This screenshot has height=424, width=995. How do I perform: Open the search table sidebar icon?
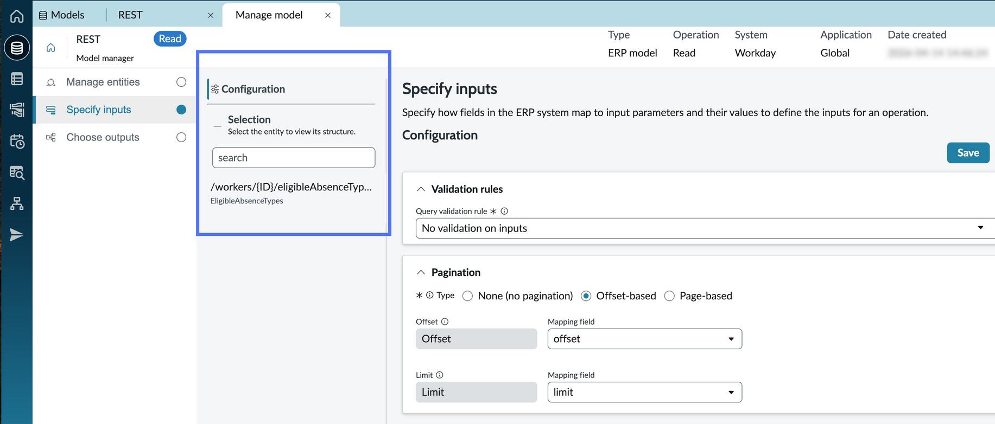point(17,172)
